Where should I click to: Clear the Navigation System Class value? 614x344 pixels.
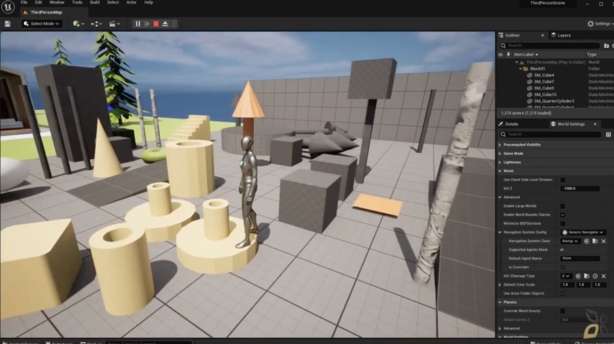604,241
